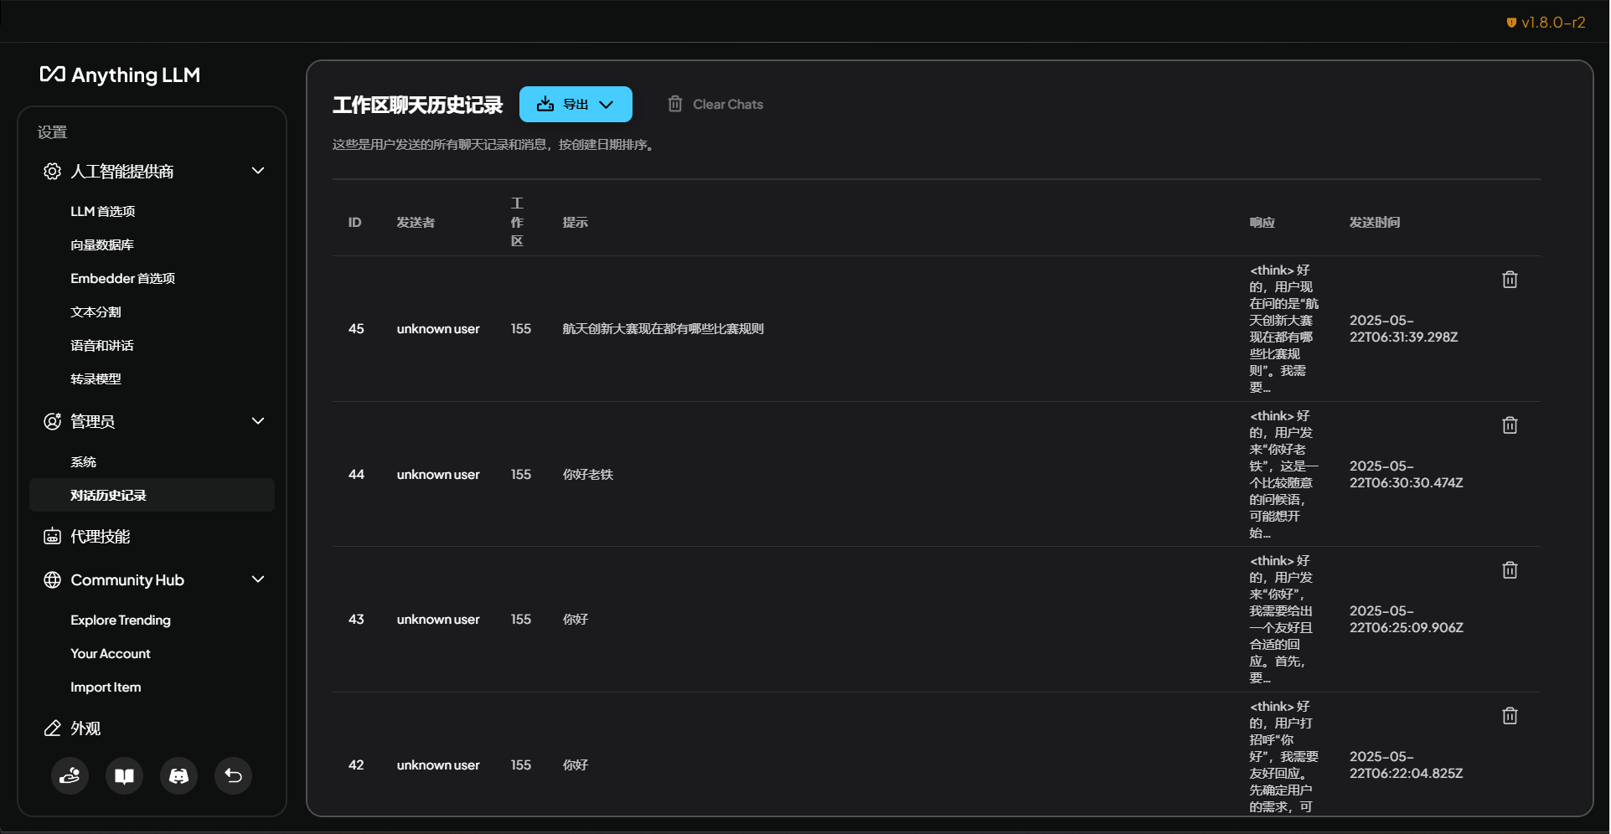Open the support hand-heart icon at sidebar bottom
1611x834 pixels.
click(70, 775)
